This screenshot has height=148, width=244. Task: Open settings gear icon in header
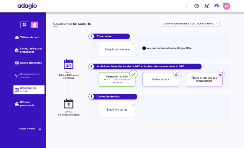196,6
